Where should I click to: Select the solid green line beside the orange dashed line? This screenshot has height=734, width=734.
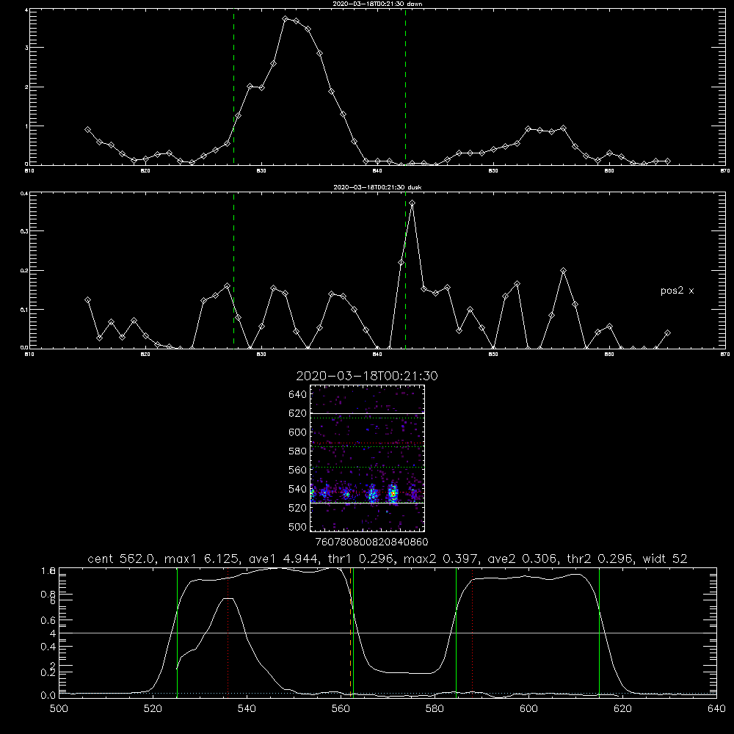353,632
